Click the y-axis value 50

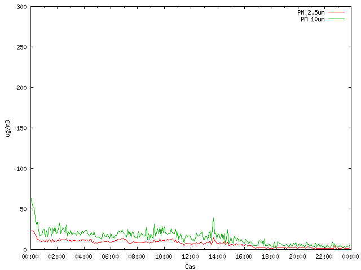click(23, 209)
